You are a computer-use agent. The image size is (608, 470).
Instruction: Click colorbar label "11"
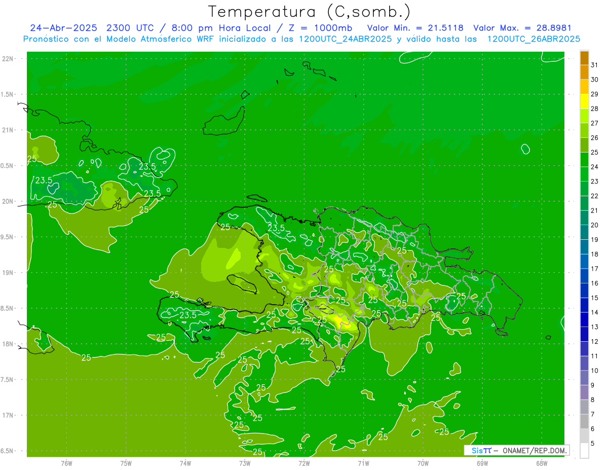pos(594,356)
